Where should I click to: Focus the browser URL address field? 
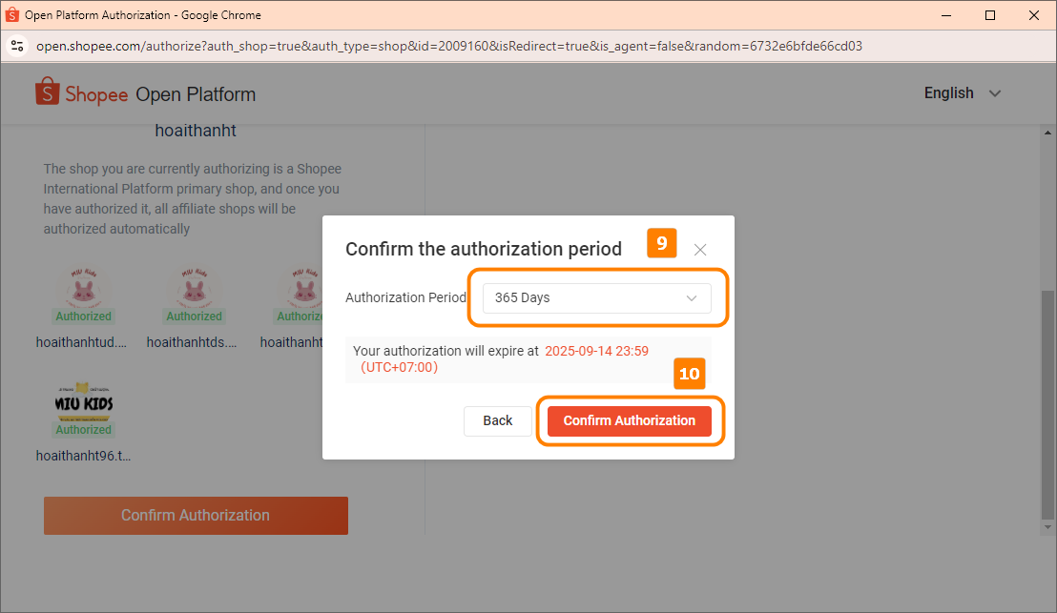pos(448,46)
